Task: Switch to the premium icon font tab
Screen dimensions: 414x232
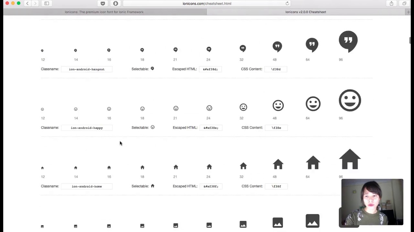Action: (104, 12)
